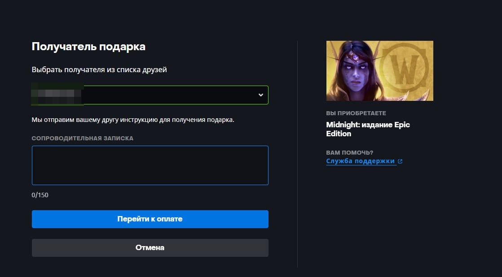Open the Служба поддержки link
Viewport: 502px width, 277px height.
click(360, 161)
